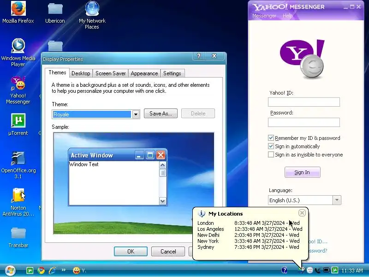Click the µTorrent system tray icon
This screenshot has height=277, width=369.
coord(335,270)
